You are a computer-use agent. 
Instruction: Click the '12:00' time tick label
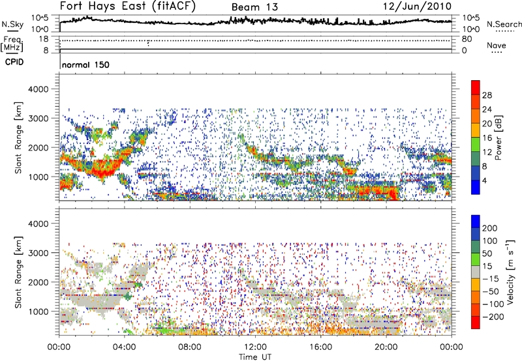click(x=255, y=347)
